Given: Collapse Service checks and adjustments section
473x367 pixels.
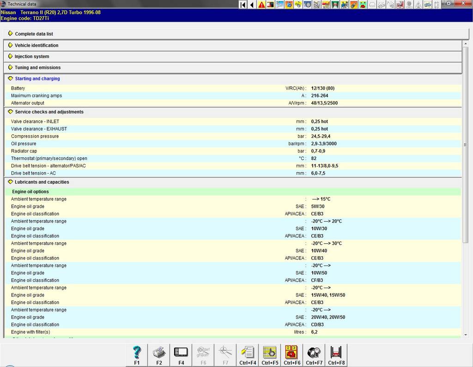Looking at the screenshot, I should tap(233, 112).
